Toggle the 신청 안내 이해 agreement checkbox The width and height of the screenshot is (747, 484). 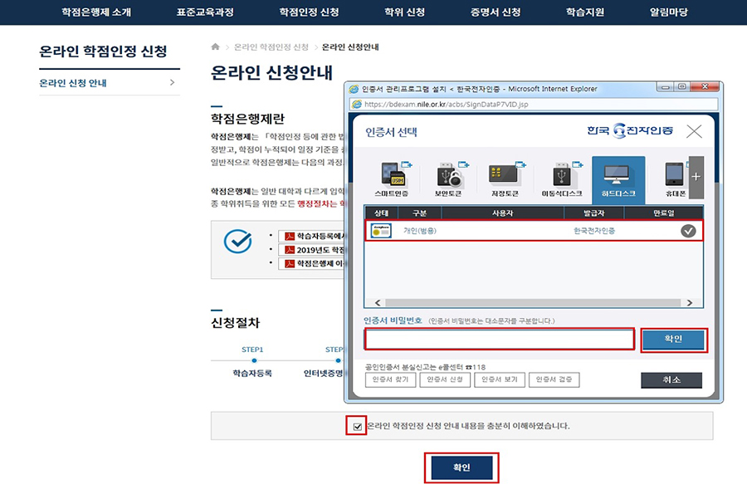(358, 426)
